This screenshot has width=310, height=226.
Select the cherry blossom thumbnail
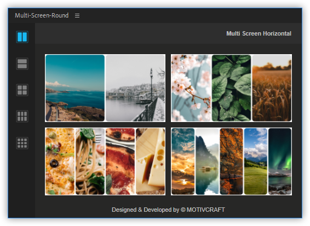tap(191, 88)
